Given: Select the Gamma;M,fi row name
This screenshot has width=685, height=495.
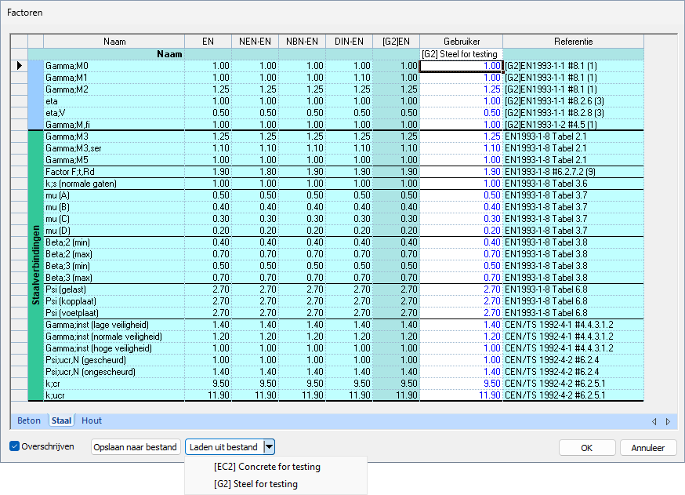Looking at the screenshot, I should click(67, 125).
